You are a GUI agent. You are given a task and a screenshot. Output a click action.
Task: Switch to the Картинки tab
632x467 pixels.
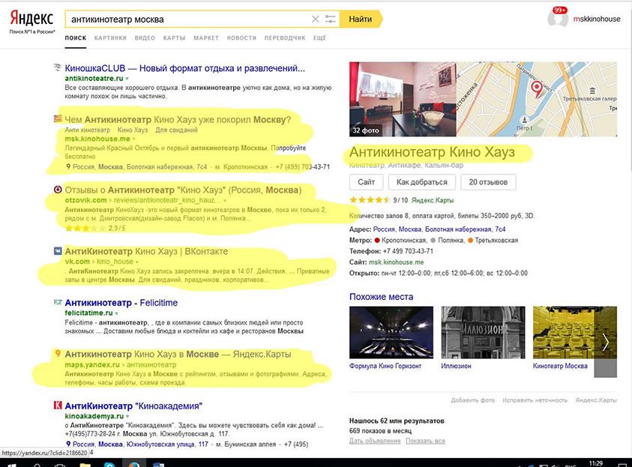tap(110, 37)
